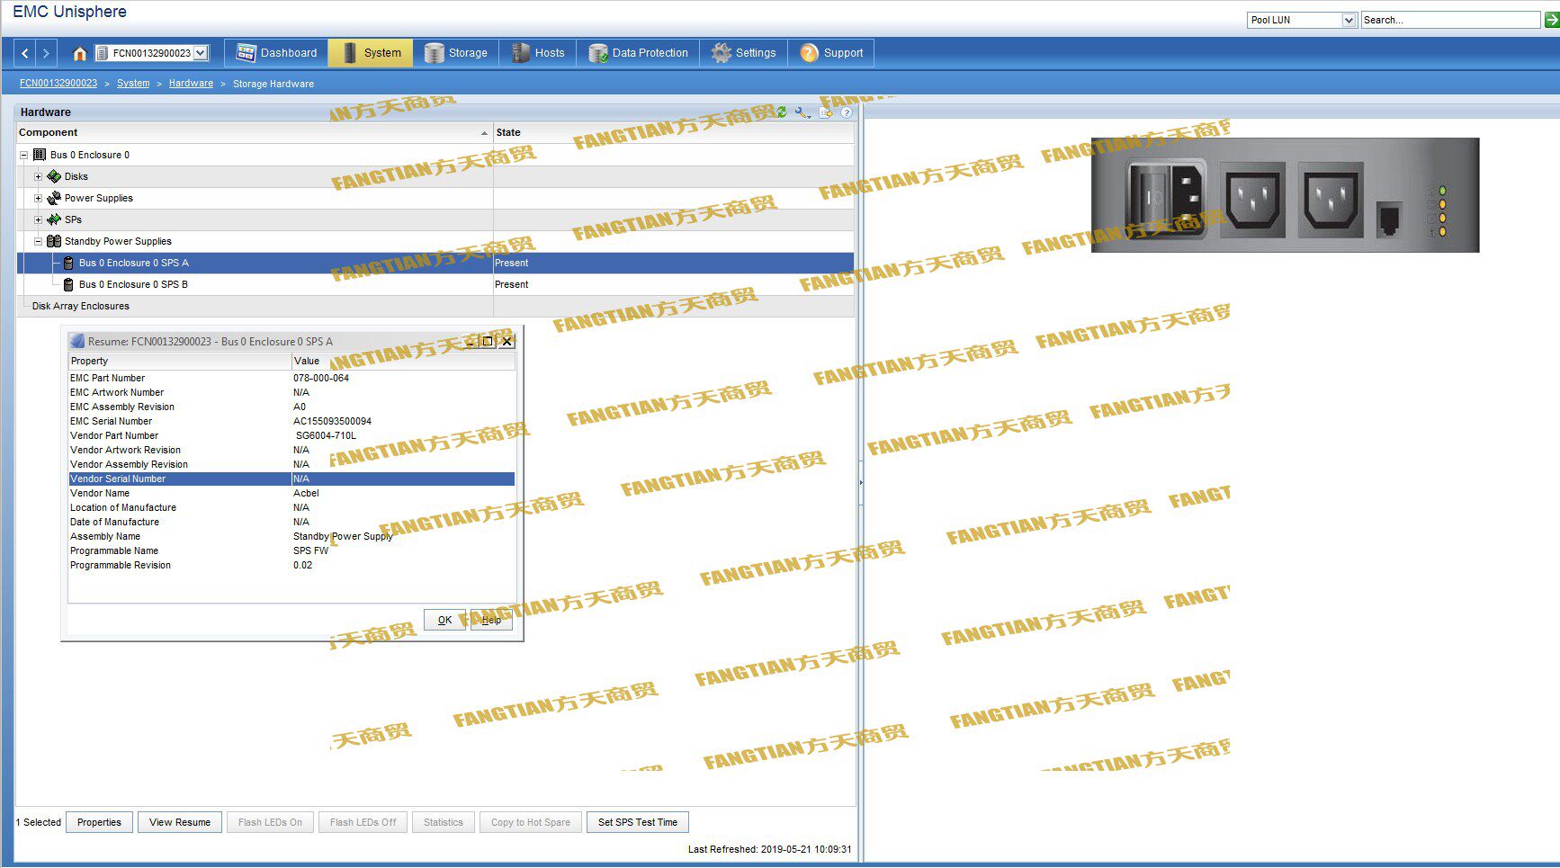
Task: Collapse the Standby Power Supplies node
Action: (x=38, y=241)
